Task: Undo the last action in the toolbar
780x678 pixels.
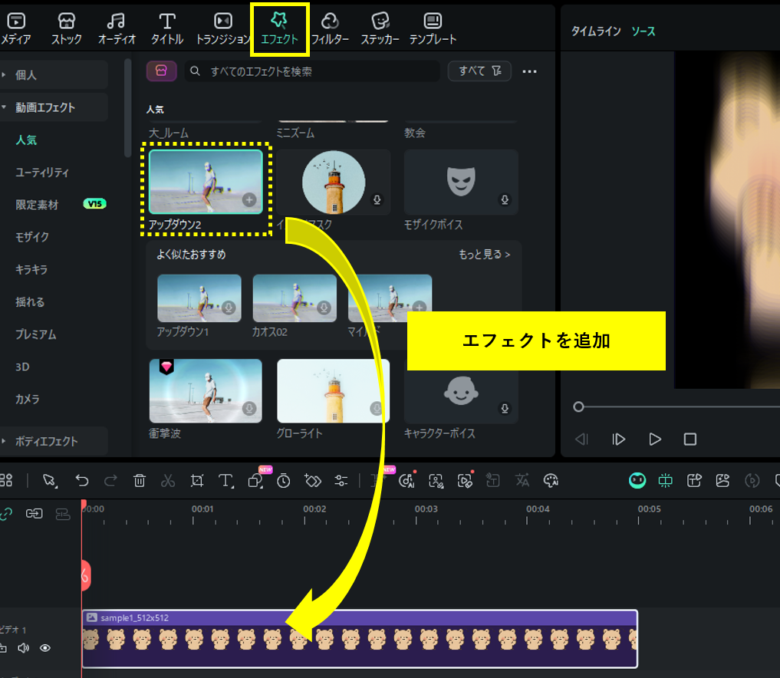Action: 82,481
